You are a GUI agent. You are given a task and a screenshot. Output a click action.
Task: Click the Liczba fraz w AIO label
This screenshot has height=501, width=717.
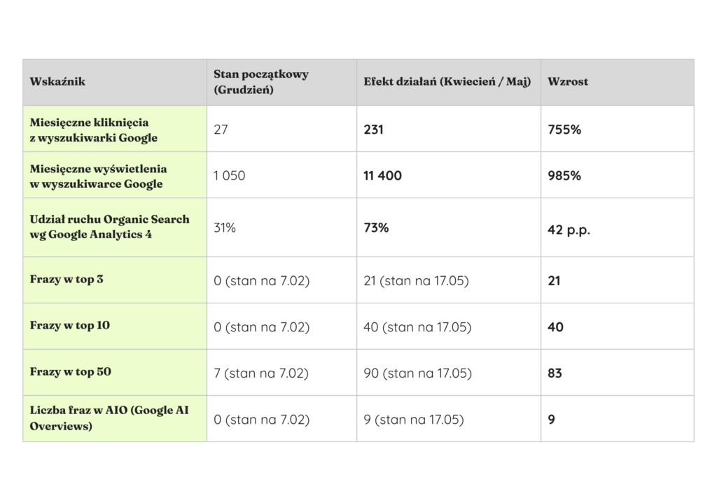coord(109,418)
